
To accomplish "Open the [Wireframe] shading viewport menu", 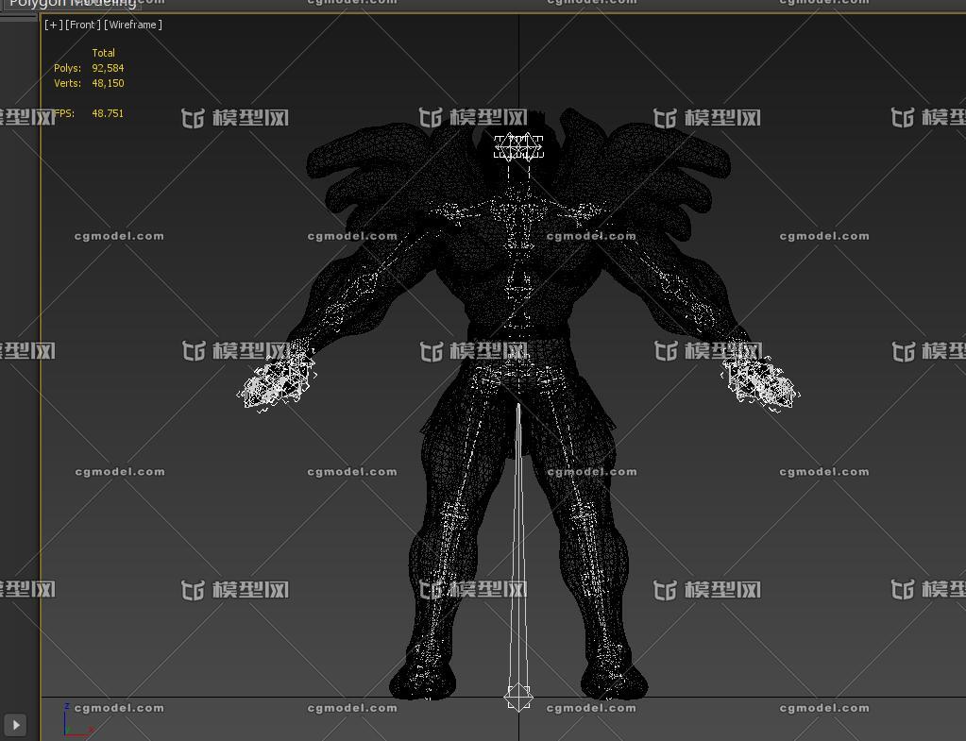I will pyautogui.click(x=133, y=25).
